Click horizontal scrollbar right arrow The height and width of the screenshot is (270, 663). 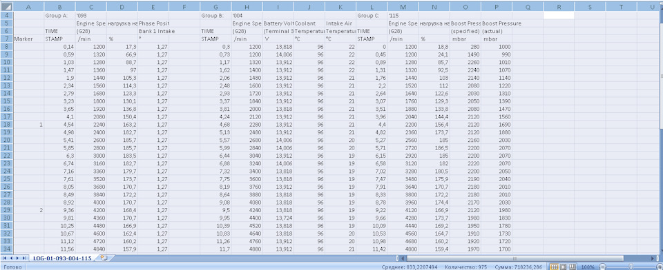(653, 258)
